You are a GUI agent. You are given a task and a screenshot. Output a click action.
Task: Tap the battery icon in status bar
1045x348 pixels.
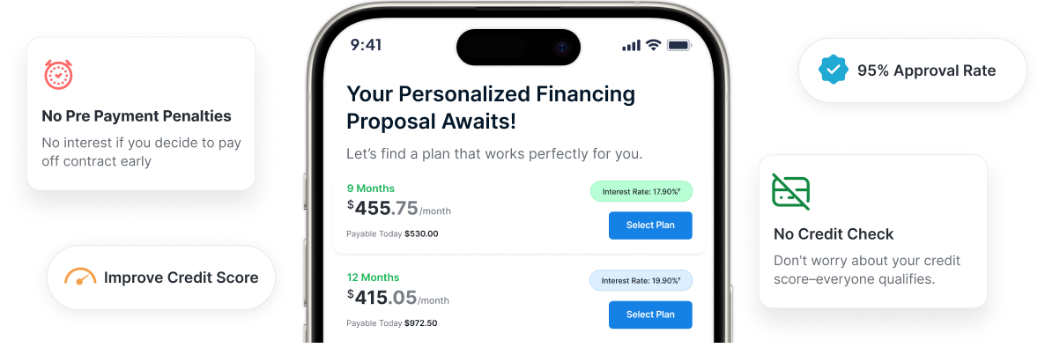click(x=680, y=45)
